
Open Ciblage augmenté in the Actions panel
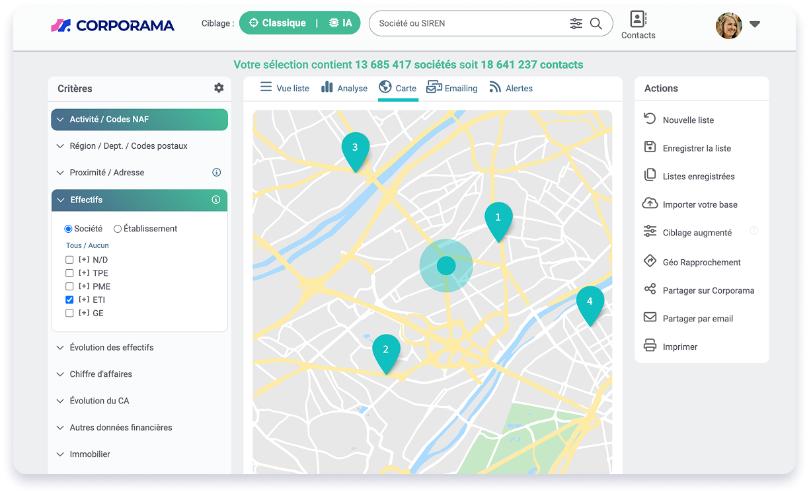(x=699, y=232)
